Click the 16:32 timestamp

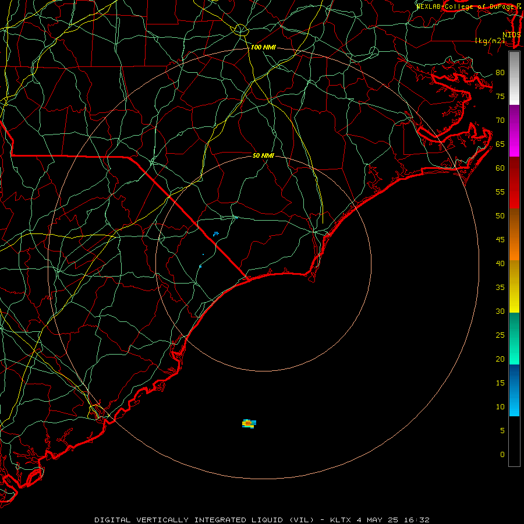[x=416, y=520]
